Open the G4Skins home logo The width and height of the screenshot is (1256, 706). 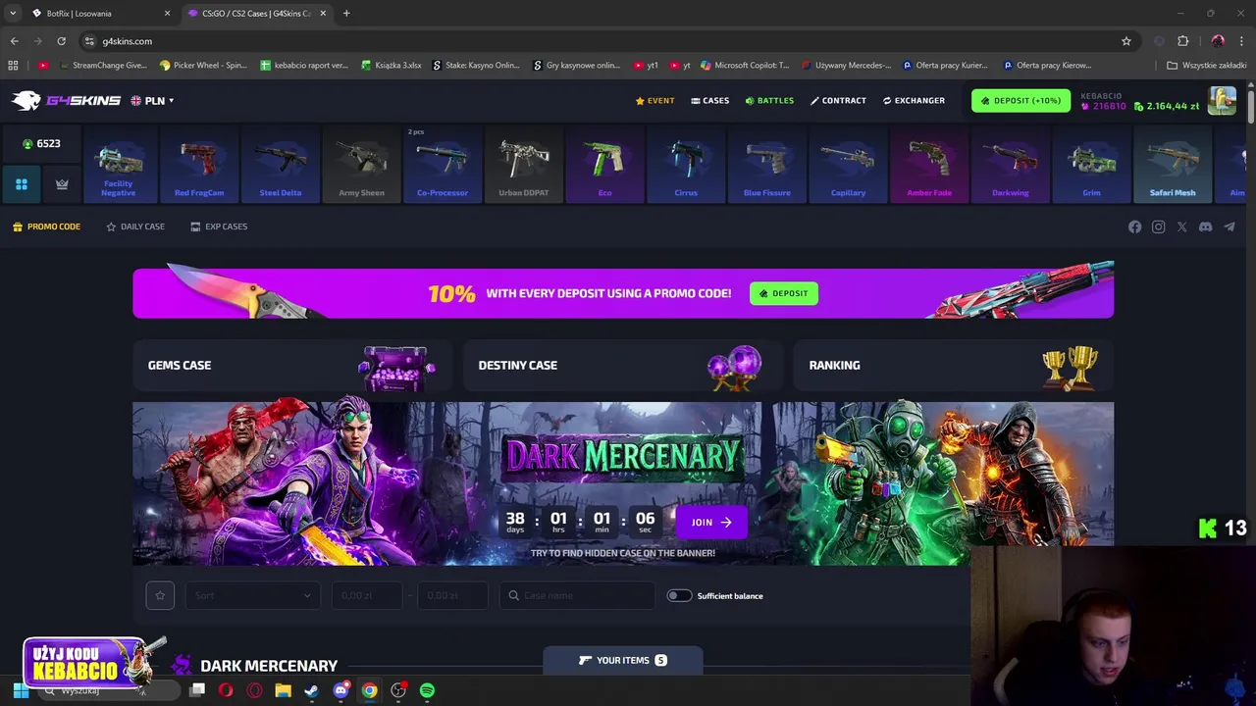coord(66,100)
